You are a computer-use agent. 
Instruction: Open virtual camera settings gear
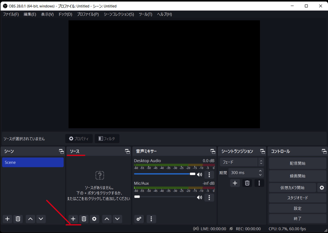[x=322, y=187]
